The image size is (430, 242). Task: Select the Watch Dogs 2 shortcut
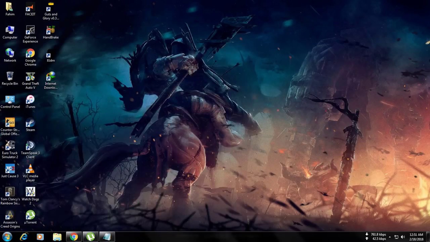(x=30, y=196)
